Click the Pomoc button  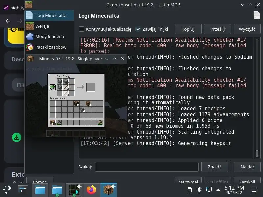(40, 180)
